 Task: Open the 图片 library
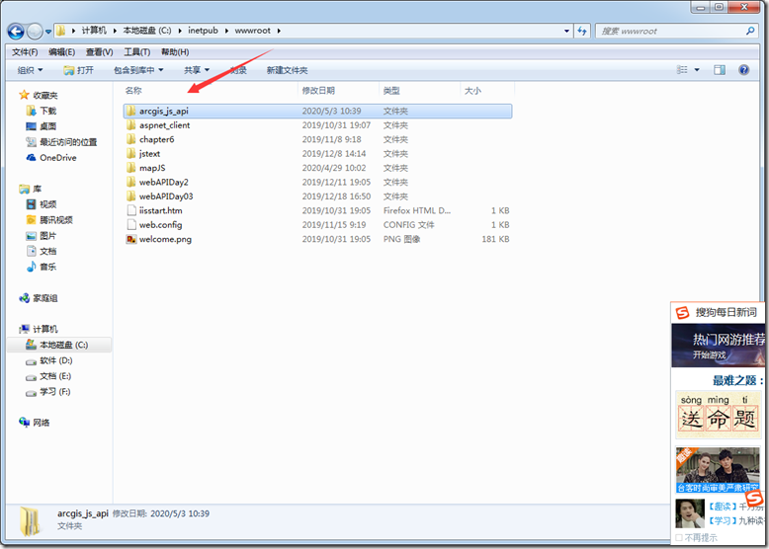pyautogui.click(x=42, y=236)
